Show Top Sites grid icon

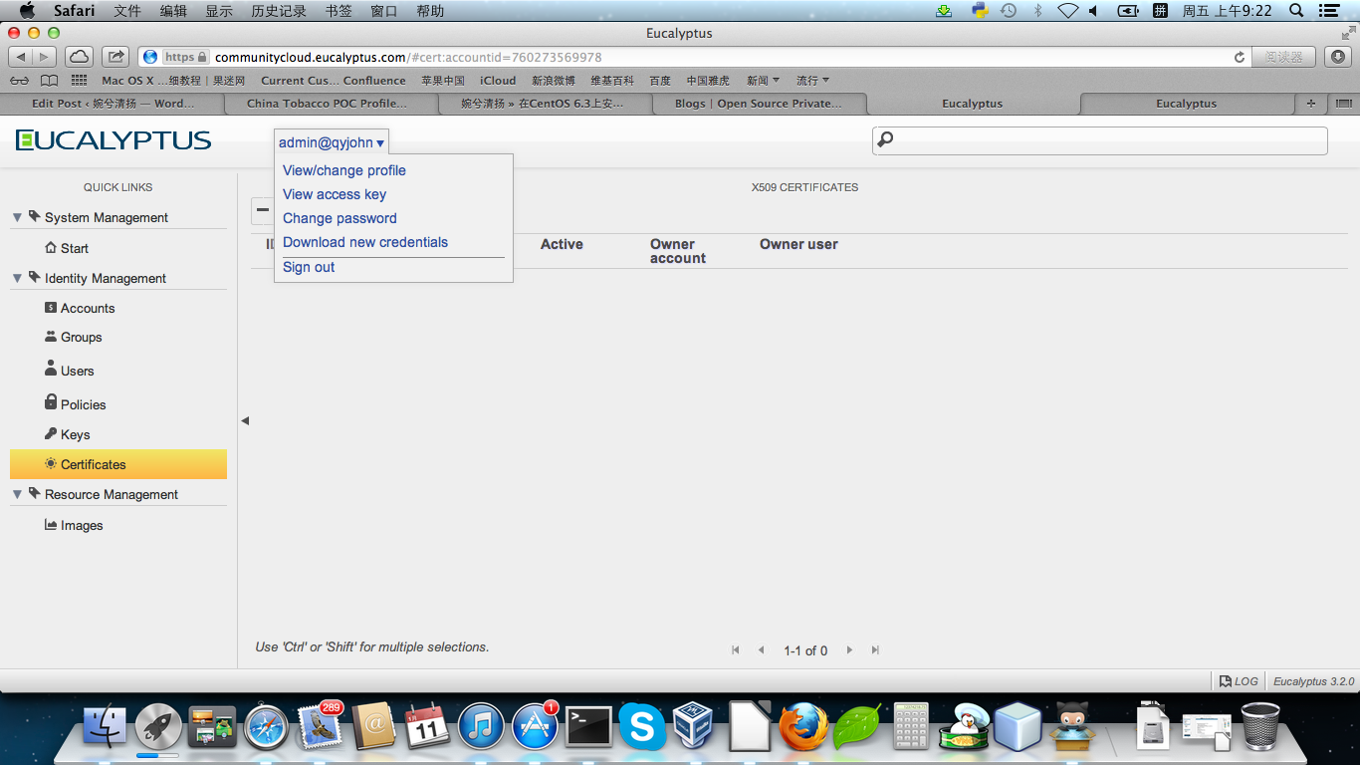[x=79, y=81]
